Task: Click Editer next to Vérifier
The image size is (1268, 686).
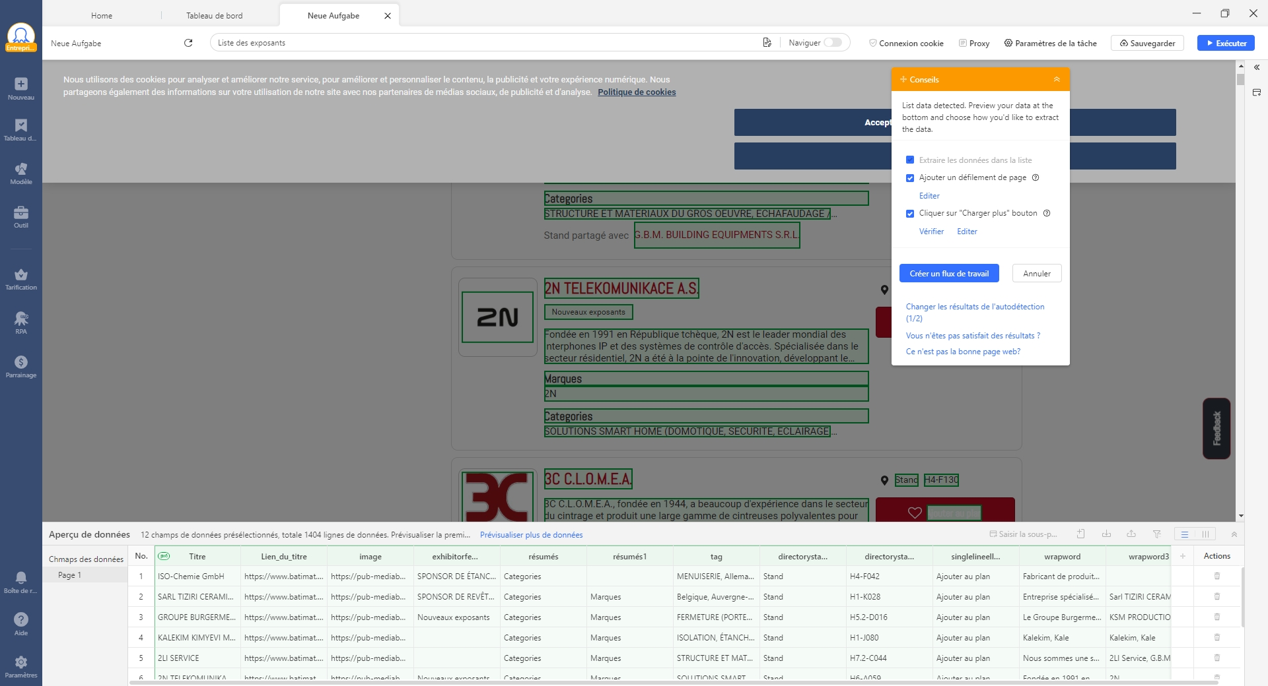Action: coord(967,232)
